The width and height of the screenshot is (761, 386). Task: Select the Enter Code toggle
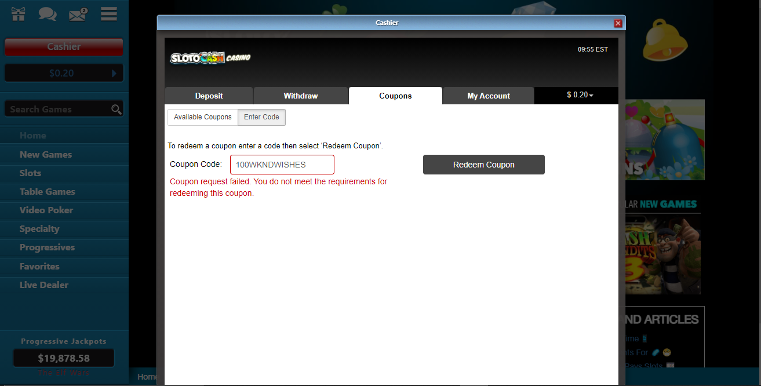[261, 117]
